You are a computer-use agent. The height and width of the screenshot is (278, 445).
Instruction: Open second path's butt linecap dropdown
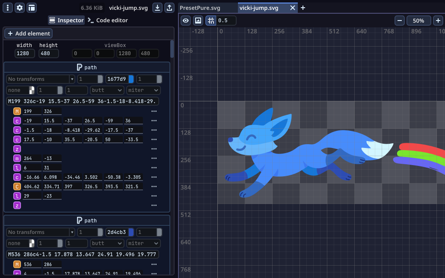107,243
